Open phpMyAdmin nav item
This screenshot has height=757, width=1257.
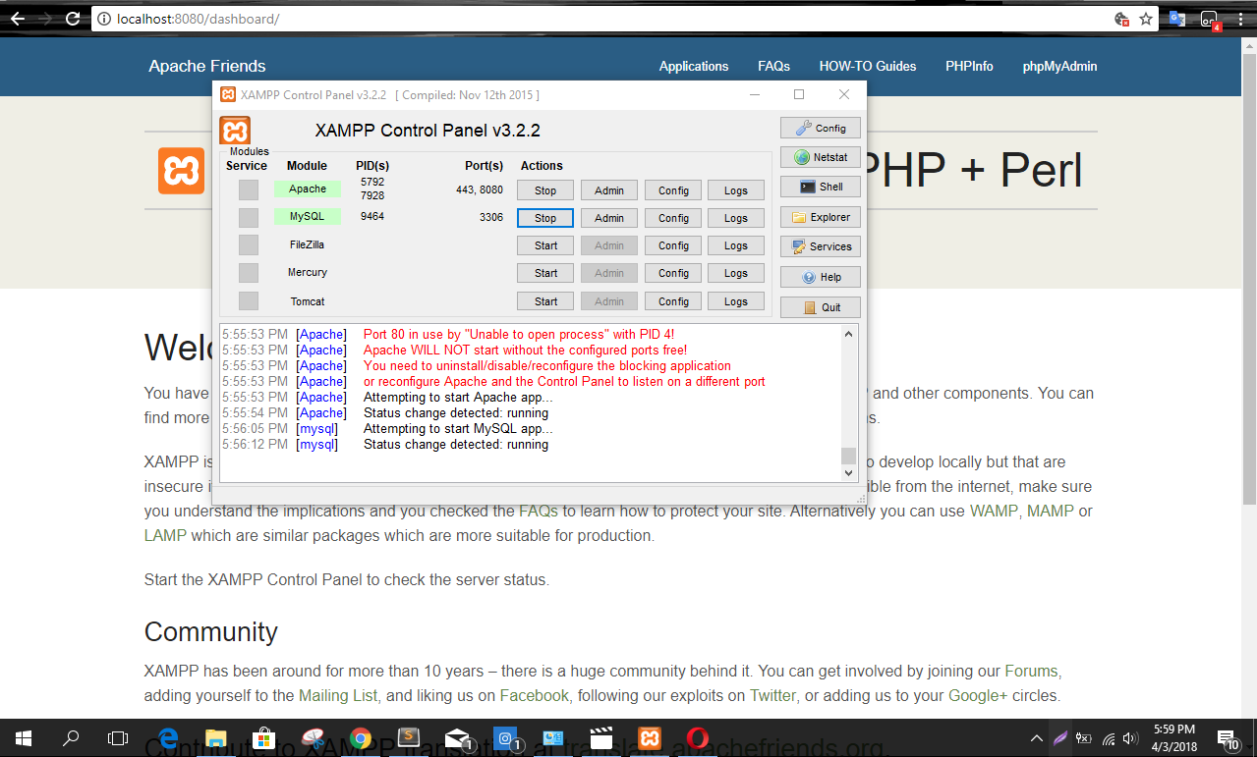[x=1059, y=66]
